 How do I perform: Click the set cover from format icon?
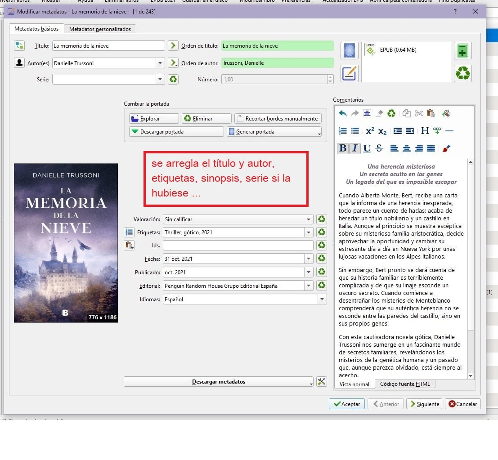pyautogui.click(x=349, y=50)
